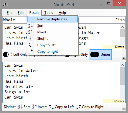Click 'Live birth' row in left list
128x113 pixels.
pyautogui.click(x=16, y=38)
